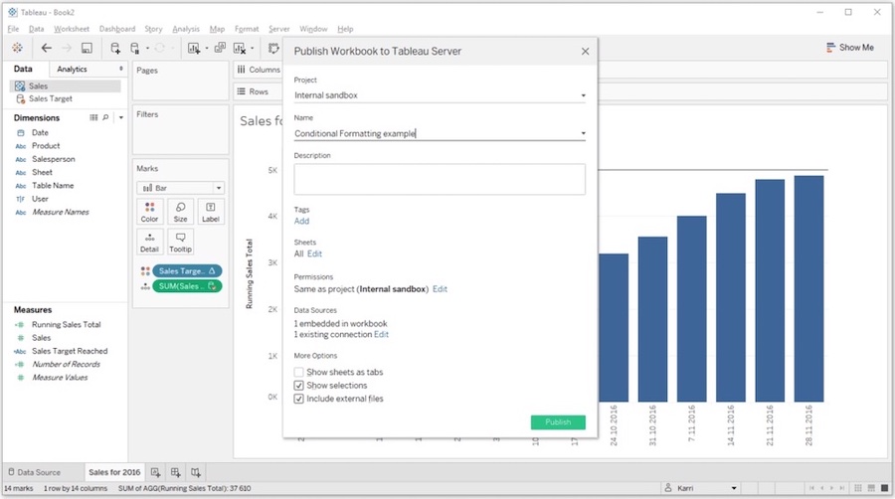Select the Salesperson dimension field
This screenshot has height=499, width=895.
[53, 159]
